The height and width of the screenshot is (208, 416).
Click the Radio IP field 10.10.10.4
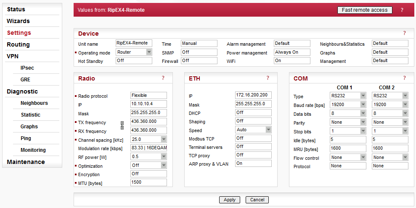click(148, 104)
